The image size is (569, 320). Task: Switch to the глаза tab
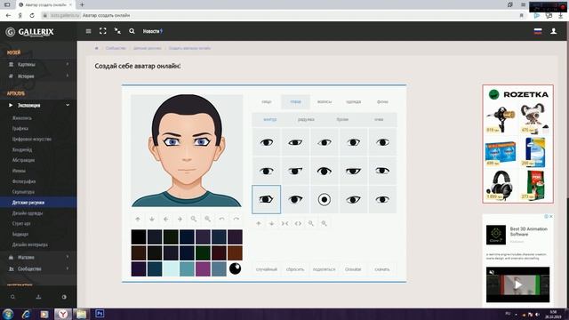295,102
